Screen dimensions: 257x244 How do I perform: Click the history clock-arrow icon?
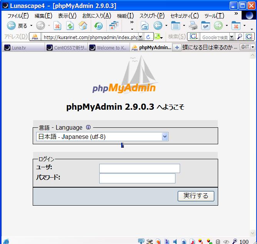tap(98, 26)
